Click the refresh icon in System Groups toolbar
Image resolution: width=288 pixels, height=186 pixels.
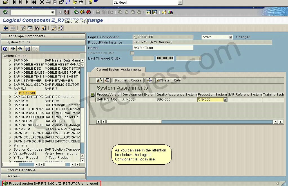(x=5, y=49)
